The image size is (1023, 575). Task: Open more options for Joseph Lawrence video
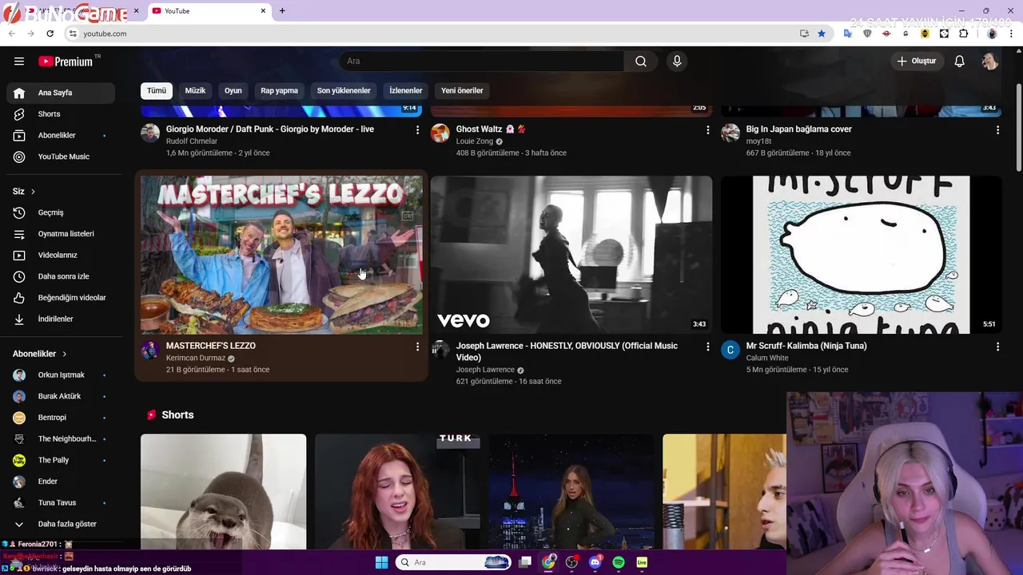707,347
